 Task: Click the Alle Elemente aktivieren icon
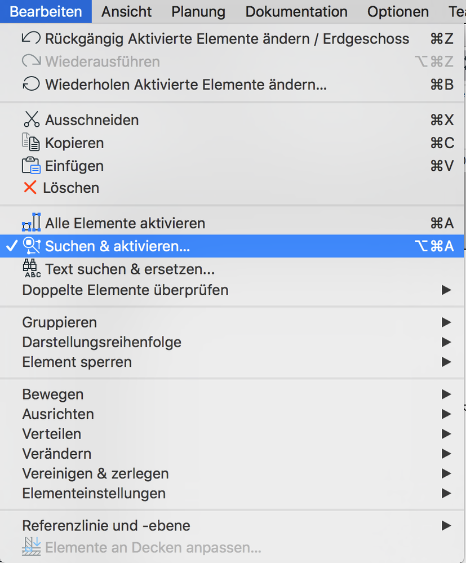(x=31, y=223)
